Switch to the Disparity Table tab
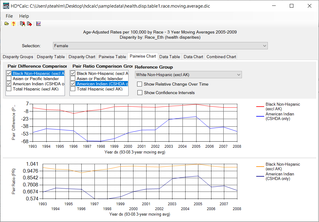 (51, 57)
